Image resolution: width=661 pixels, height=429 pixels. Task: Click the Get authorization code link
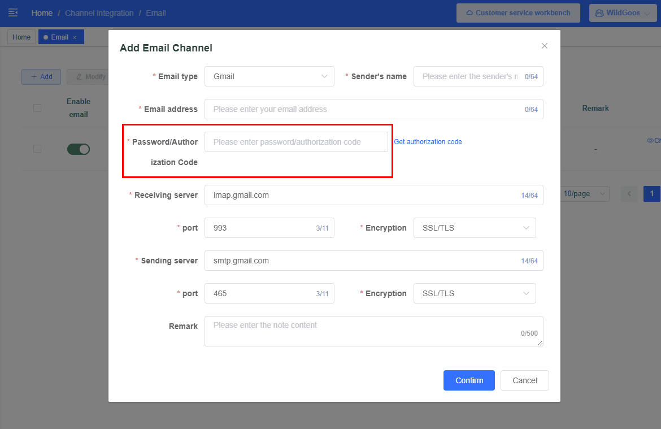pos(428,142)
